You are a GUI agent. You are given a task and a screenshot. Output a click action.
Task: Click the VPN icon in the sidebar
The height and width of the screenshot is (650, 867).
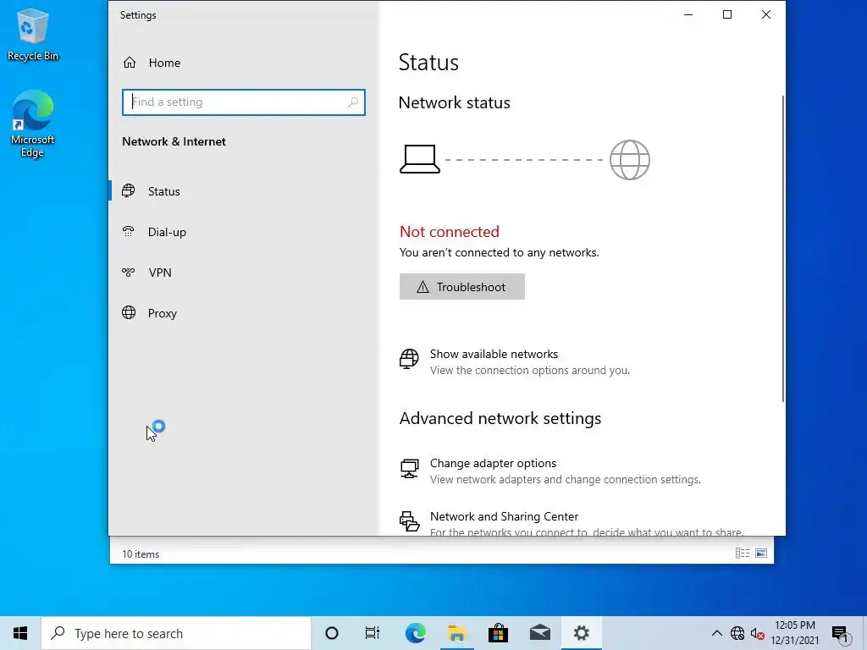[129, 272]
